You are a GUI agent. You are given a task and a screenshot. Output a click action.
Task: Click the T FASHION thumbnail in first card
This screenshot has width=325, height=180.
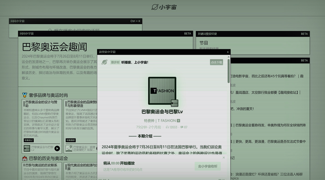(x=27, y=148)
